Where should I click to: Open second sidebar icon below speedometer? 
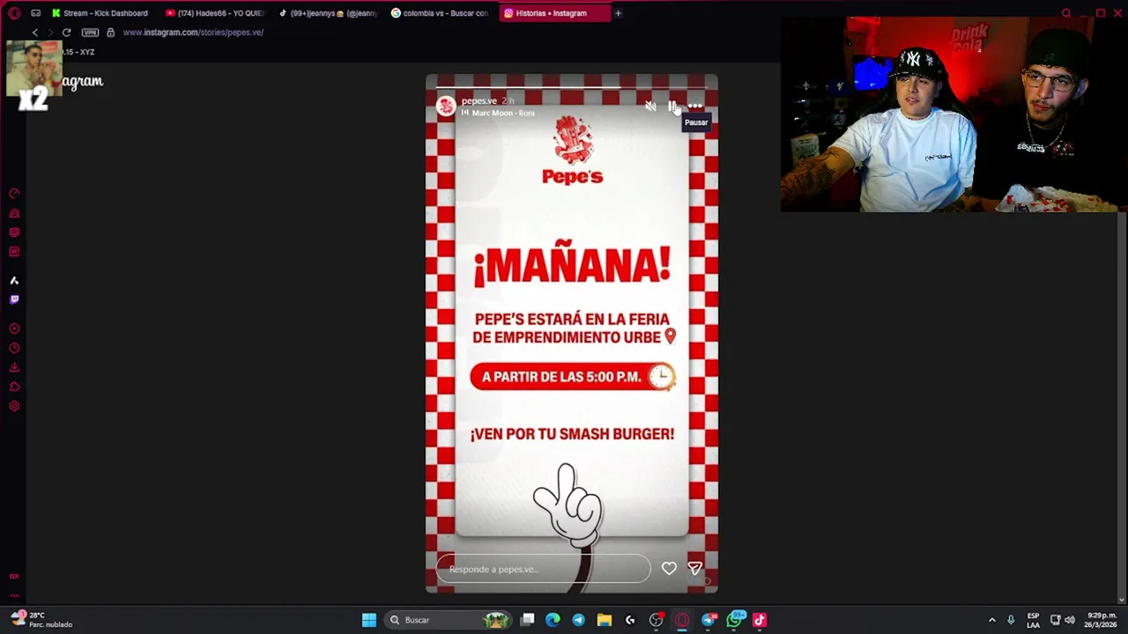coord(14,213)
